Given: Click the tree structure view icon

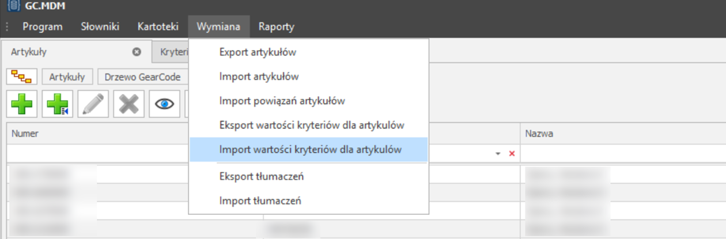Looking at the screenshot, I should tap(22, 76).
